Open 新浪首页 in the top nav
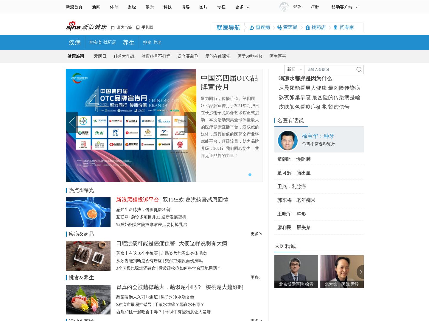This screenshot has width=429, height=321. 74,7
